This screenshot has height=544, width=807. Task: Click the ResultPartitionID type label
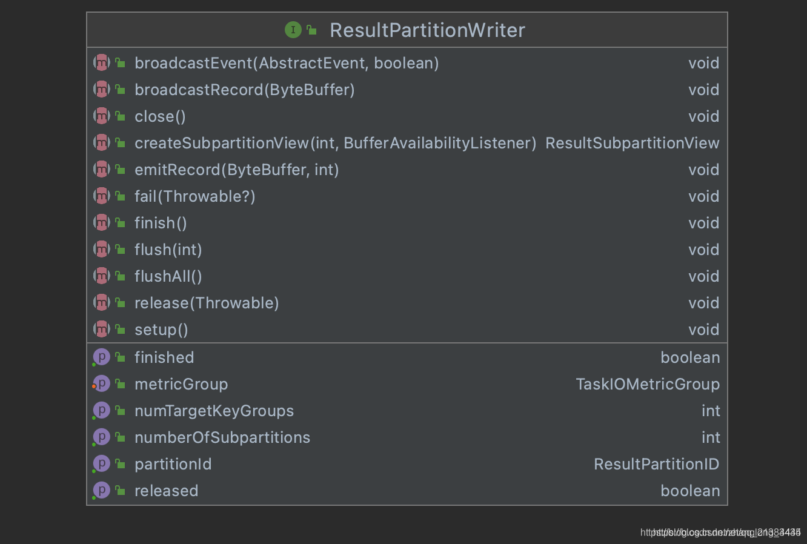(x=657, y=464)
